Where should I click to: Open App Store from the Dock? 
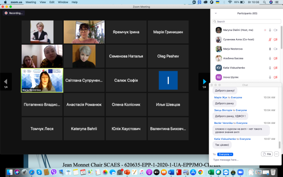point(193,172)
